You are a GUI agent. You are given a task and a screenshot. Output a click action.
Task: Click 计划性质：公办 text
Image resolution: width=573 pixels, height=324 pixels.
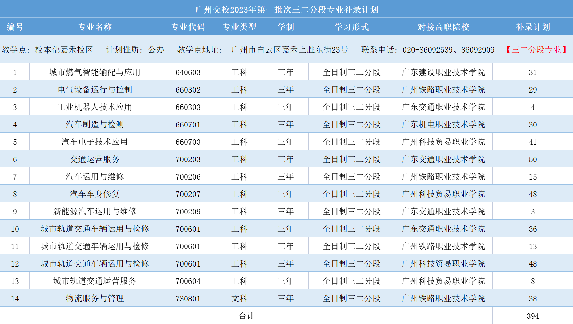[135, 49]
